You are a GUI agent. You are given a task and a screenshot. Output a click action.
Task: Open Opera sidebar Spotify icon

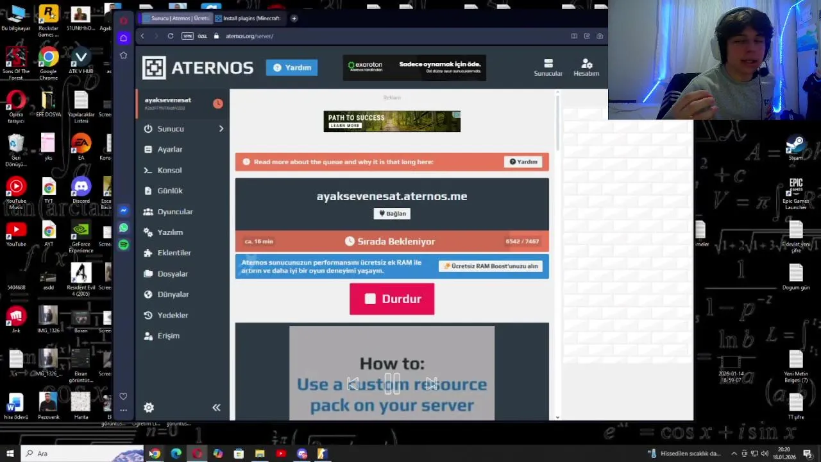tap(124, 244)
